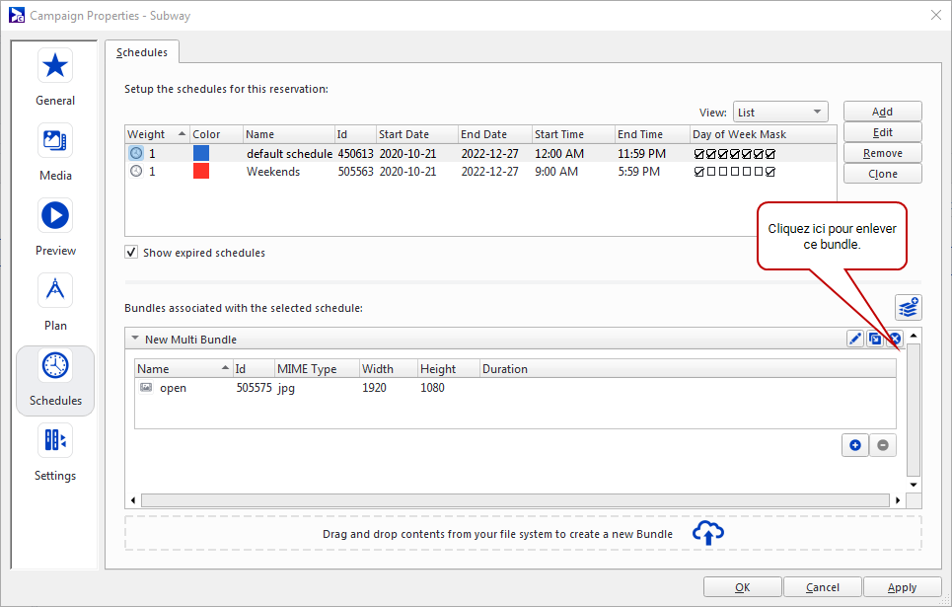The width and height of the screenshot is (952, 607).
Task: Click the red Weekends color swatch
Action: [x=201, y=172]
